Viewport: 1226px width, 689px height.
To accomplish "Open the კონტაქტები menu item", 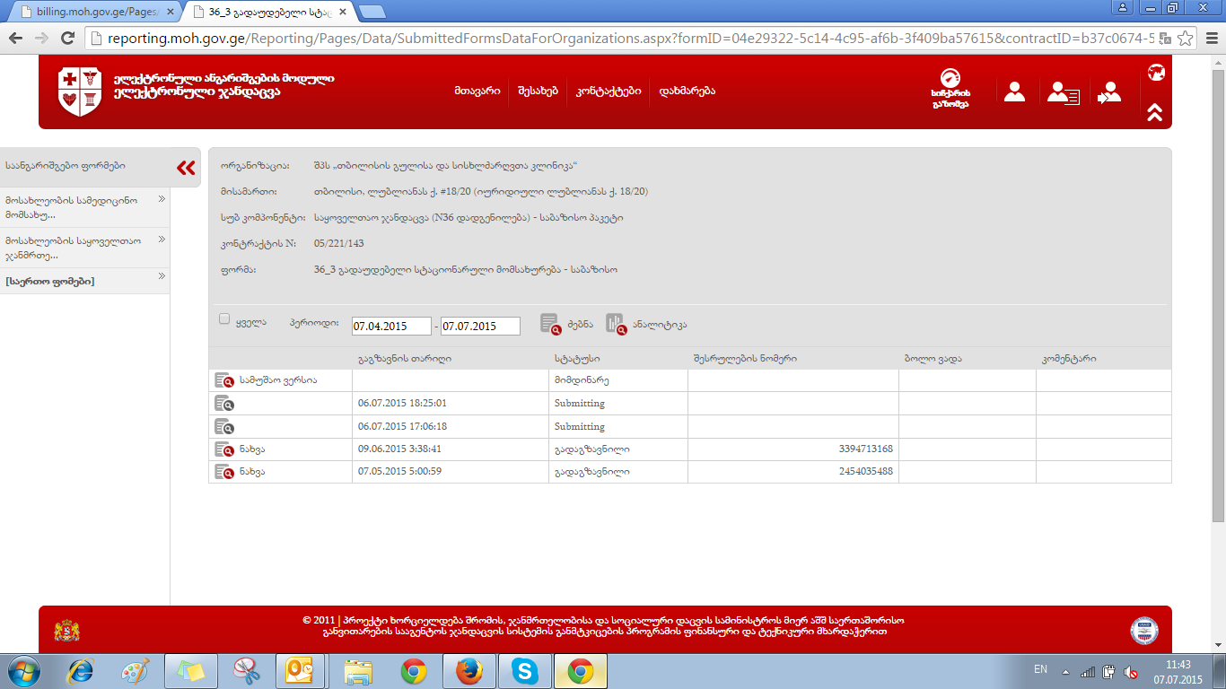I will click(x=609, y=92).
